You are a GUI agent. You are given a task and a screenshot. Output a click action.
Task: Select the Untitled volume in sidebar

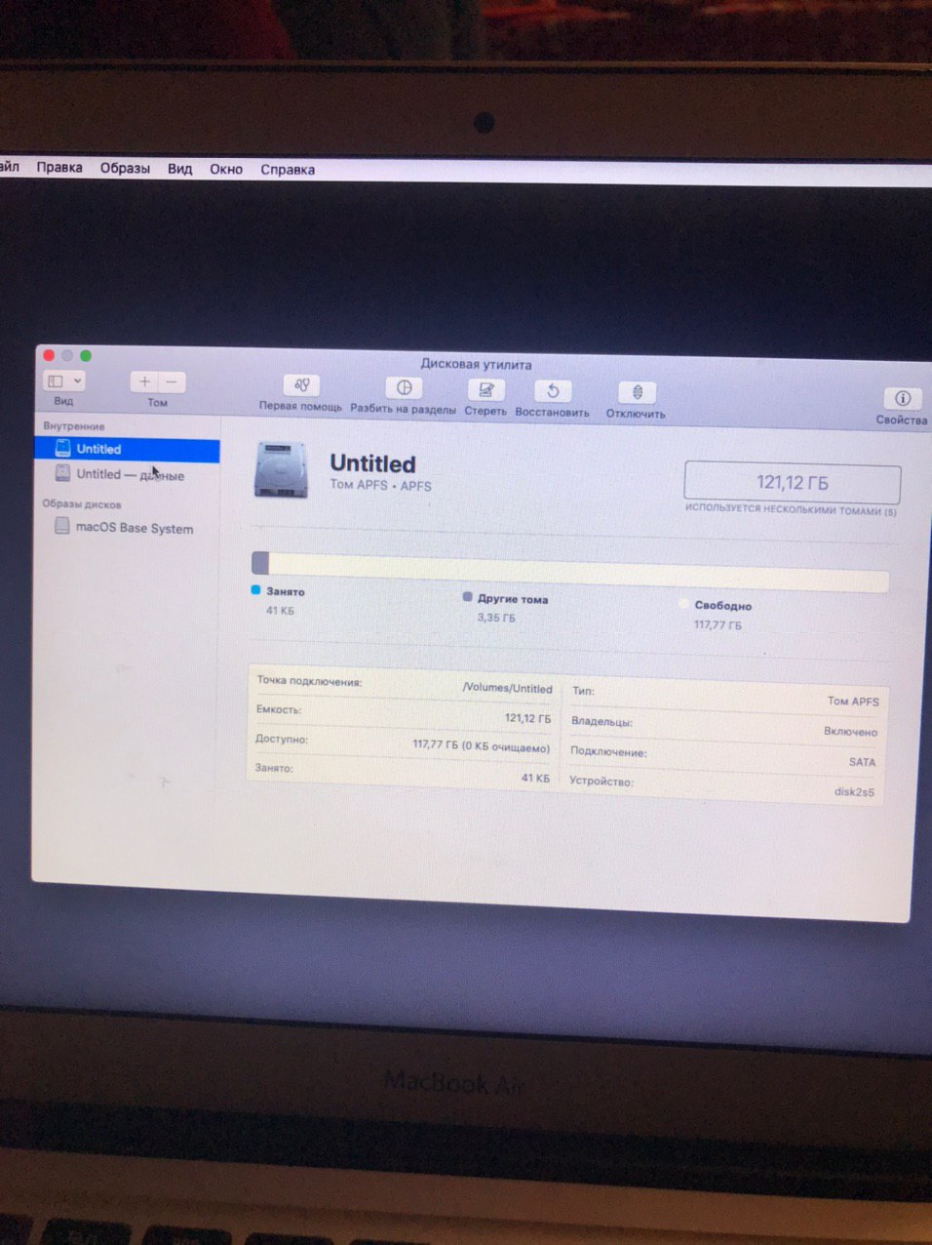(127, 449)
